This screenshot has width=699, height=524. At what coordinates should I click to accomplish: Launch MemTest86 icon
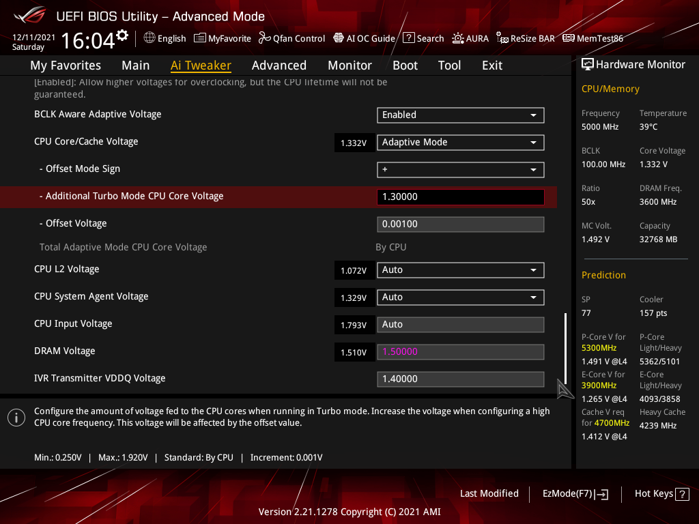(569, 38)
